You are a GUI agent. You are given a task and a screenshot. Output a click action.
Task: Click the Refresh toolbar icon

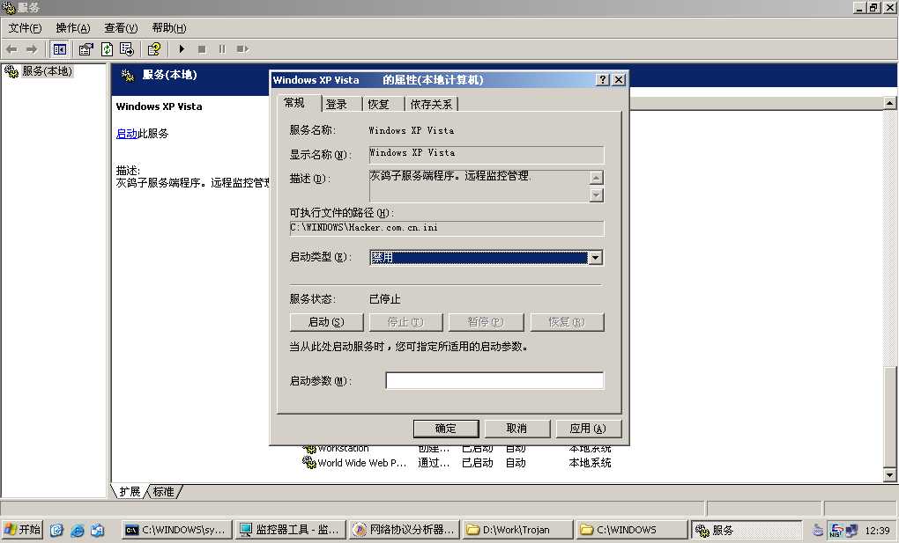click(x=107, y=49)
